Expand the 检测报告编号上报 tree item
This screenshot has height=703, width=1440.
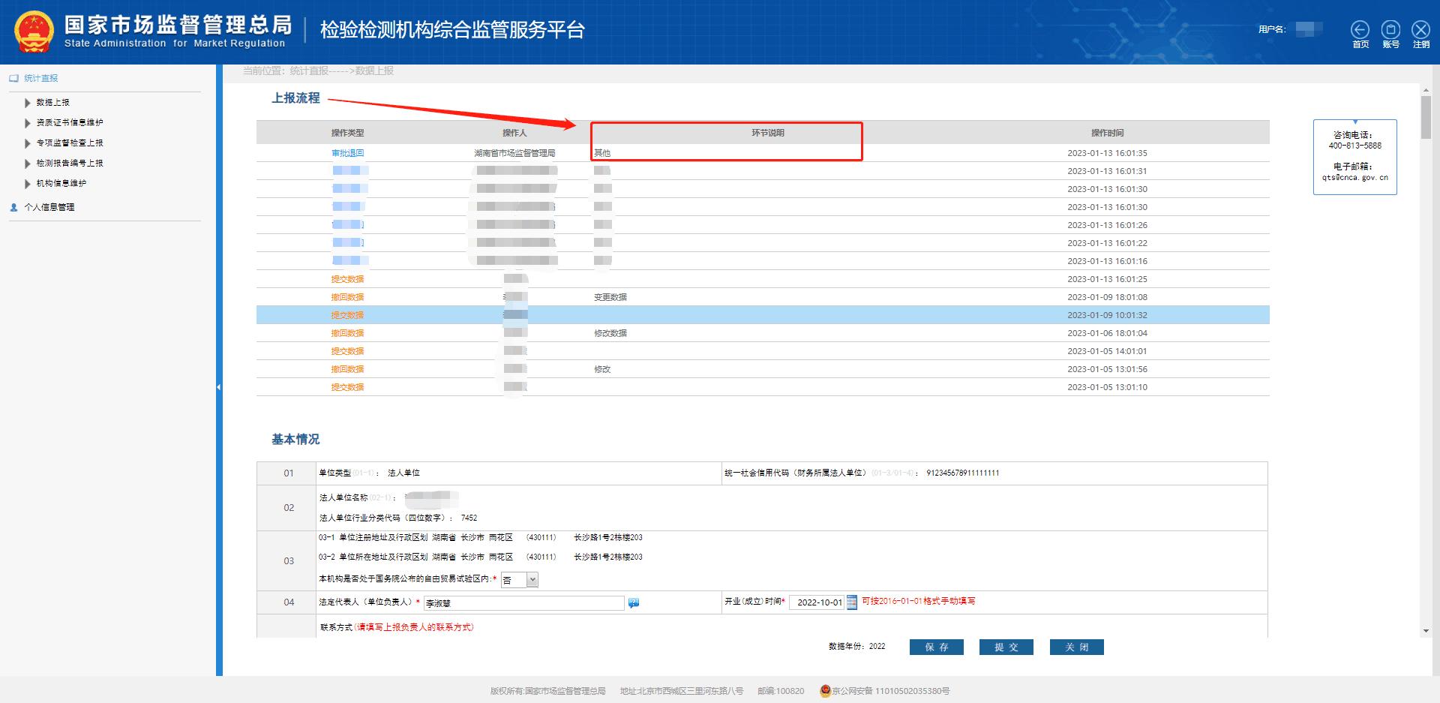pos(27,163)
